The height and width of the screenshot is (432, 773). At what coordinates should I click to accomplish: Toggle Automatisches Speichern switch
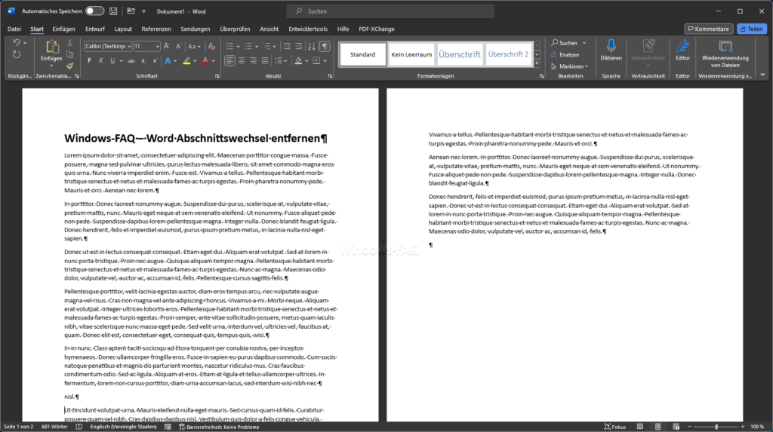click(x=94, y=11)
